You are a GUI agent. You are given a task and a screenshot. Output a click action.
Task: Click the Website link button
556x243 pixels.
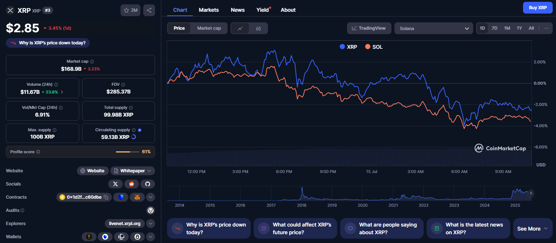coord(93,171)
